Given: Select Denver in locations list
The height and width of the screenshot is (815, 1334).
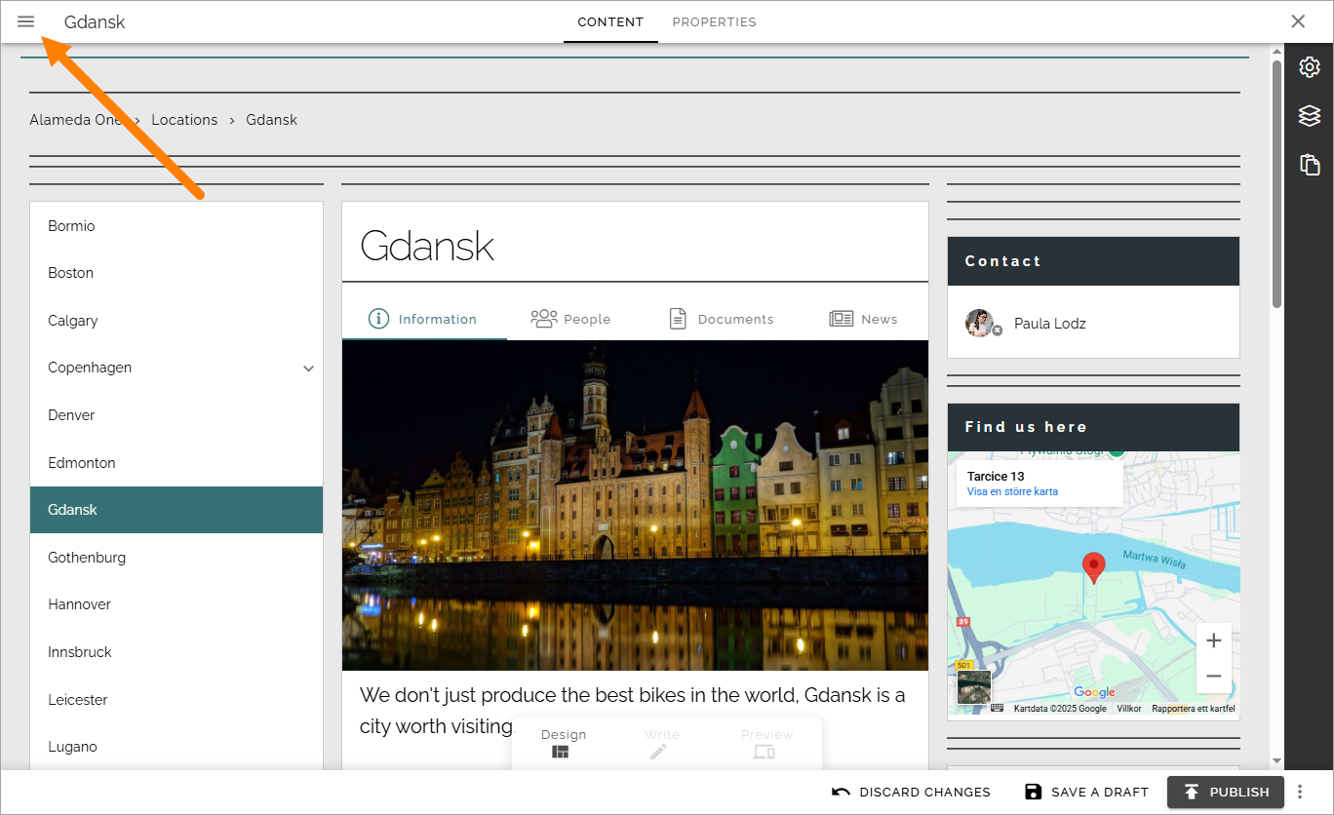Looking at the screenshot, I should click(x=177, y=415).
